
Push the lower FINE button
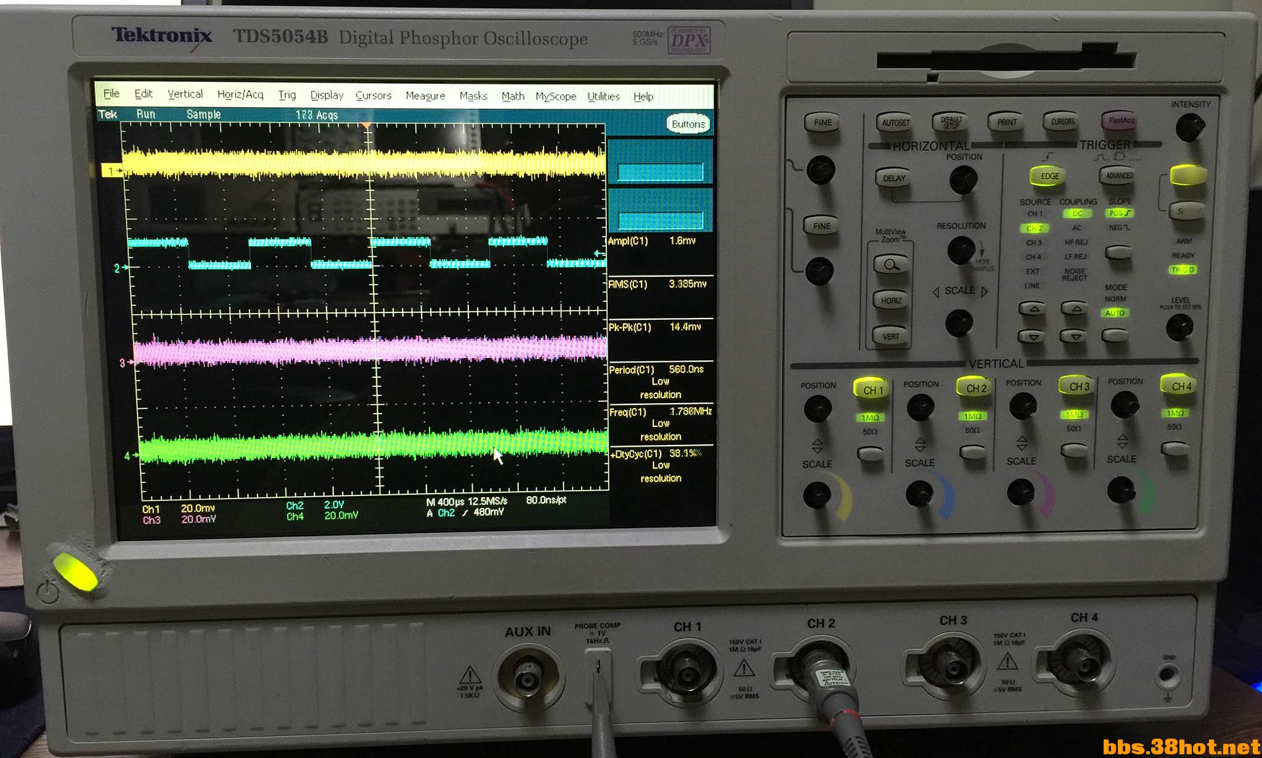(x=821, y=226)
